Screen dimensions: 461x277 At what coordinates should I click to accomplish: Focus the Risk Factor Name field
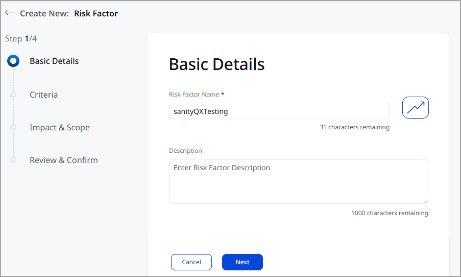[279, 111]
